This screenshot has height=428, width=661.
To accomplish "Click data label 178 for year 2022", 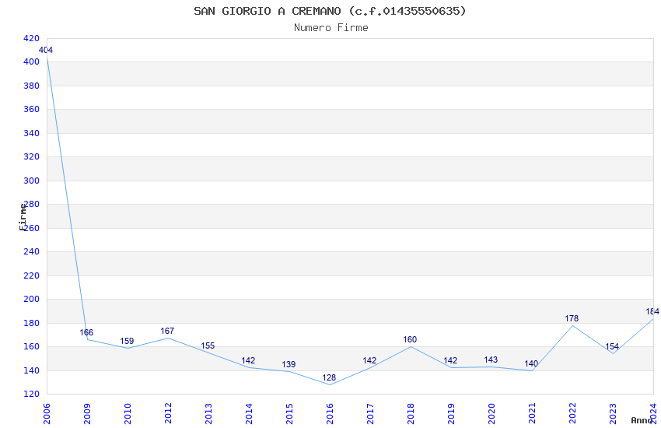I will 572,318.
